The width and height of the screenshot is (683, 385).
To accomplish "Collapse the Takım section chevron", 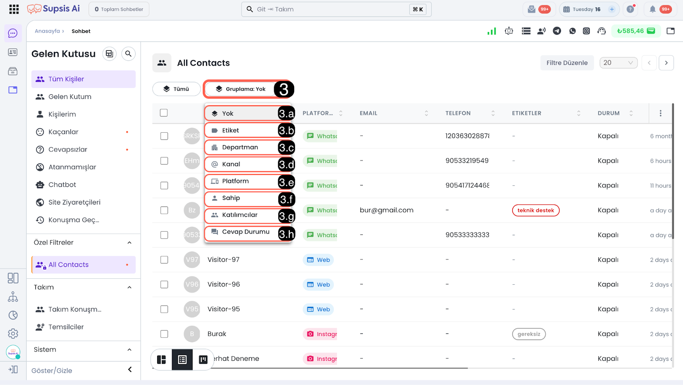I will click(129, 287).
